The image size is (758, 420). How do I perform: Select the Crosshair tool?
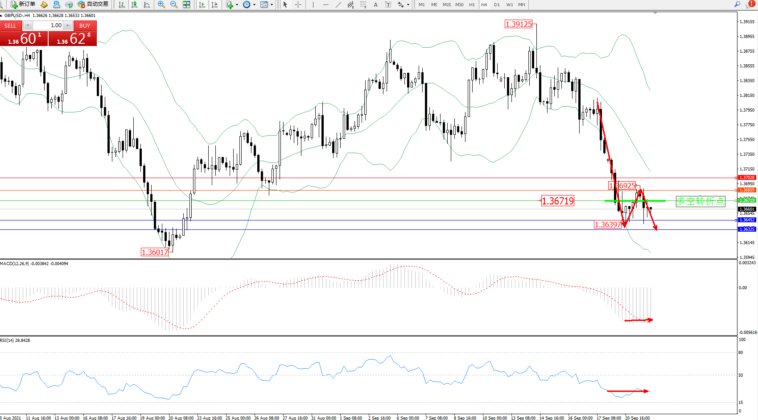298,4
